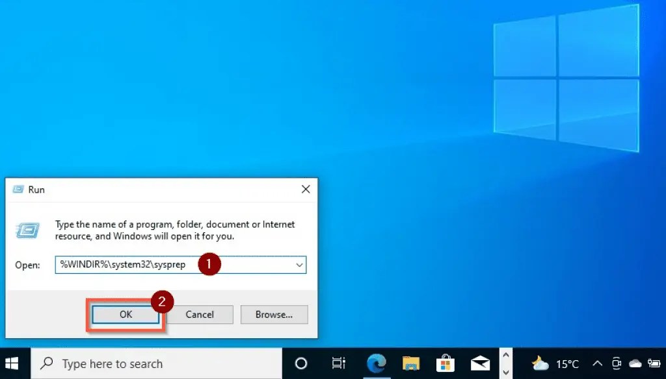Expand the Open field history dropdown
Screen dimensions: 666x379
tap(299, 265)
